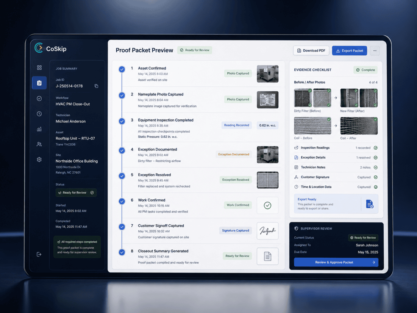Click the Download PDF button
The width and height of the screenshot is (417, 313).
pos(311,50)
